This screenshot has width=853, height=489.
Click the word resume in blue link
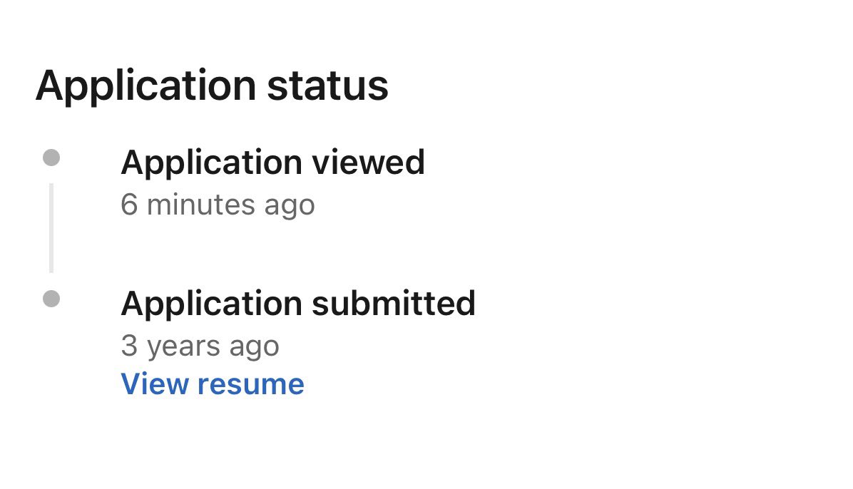pyautogui.click(x=251, y=384)
